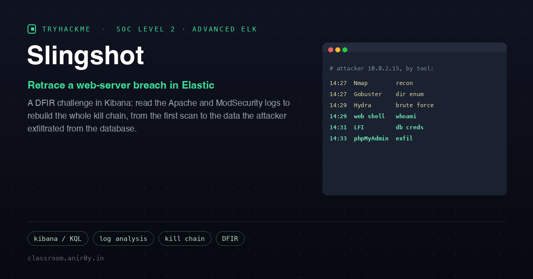533x279 pixels.
Task: Click 'web shell' in the terminal timeline
Action: 370,116
